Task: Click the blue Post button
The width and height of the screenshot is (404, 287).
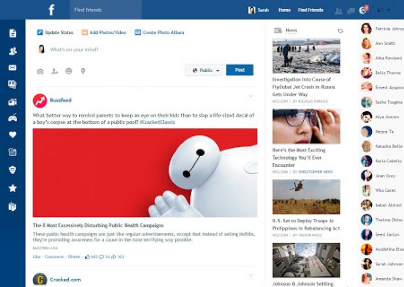Action: [239, 70]
